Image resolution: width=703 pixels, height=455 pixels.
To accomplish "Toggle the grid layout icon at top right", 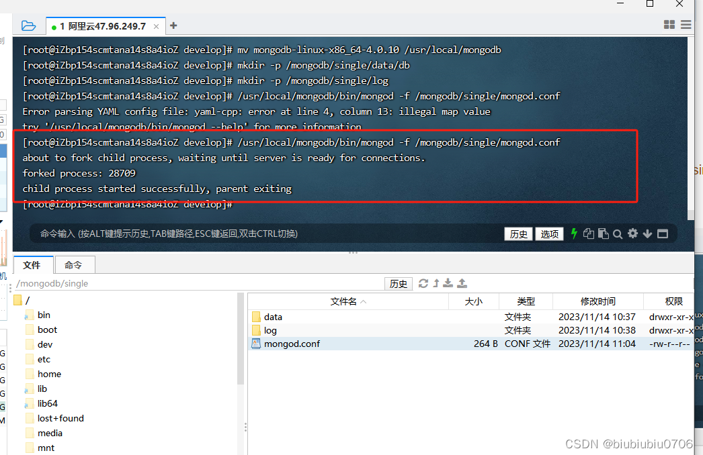I will click(x=669, y=24).
